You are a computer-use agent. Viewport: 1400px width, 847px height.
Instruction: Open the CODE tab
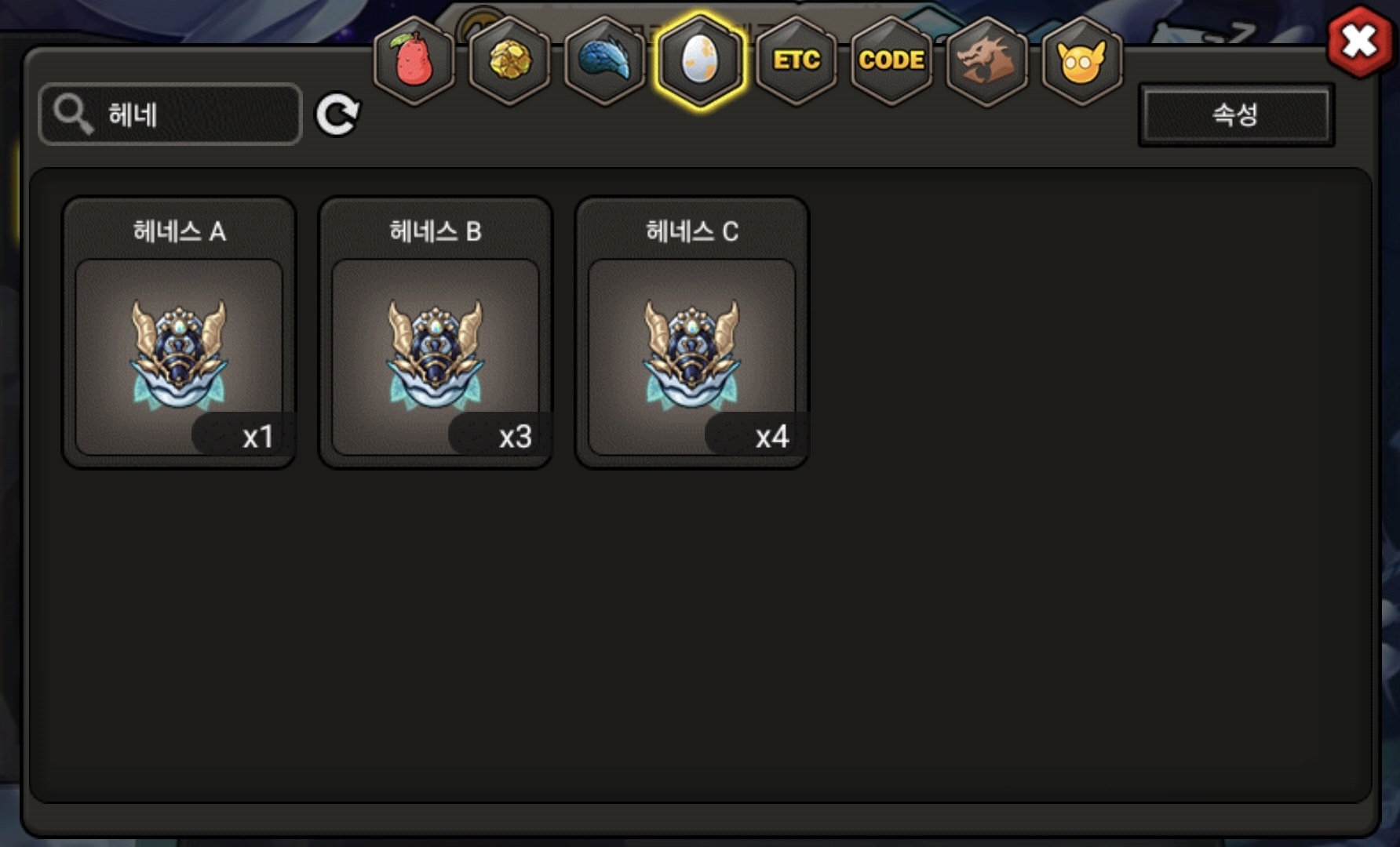click(891, 60)
